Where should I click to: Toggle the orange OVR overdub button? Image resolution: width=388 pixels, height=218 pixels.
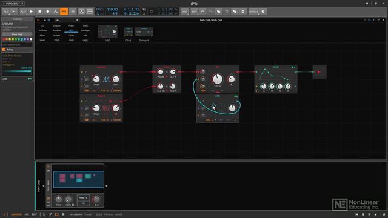tap(64, 12)
